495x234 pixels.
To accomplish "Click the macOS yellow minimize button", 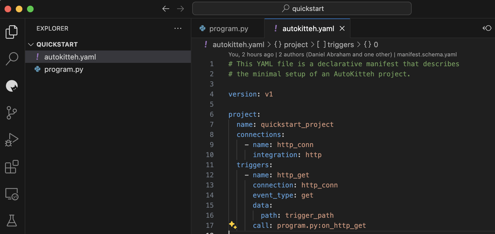I will click(19, 9).
